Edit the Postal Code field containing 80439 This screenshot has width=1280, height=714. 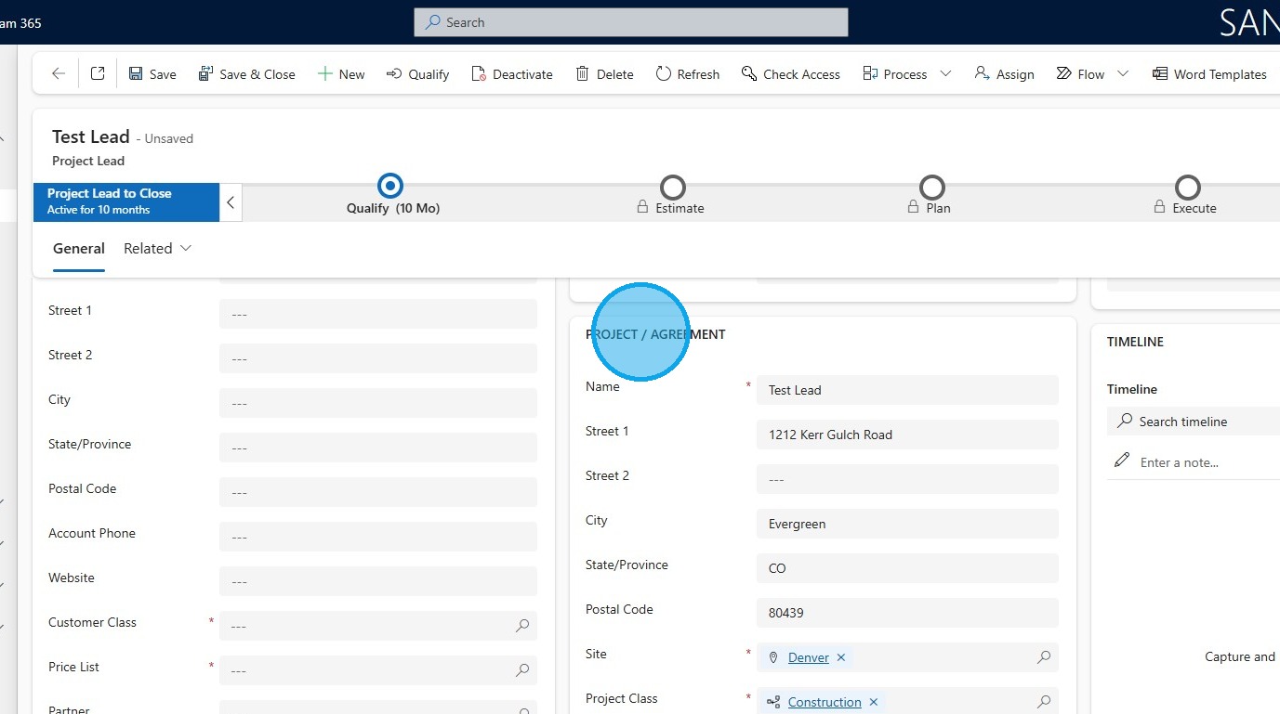[907, 613]
